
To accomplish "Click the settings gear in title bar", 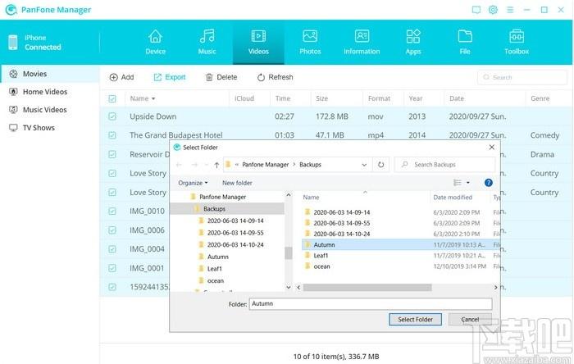I will 493,10.
